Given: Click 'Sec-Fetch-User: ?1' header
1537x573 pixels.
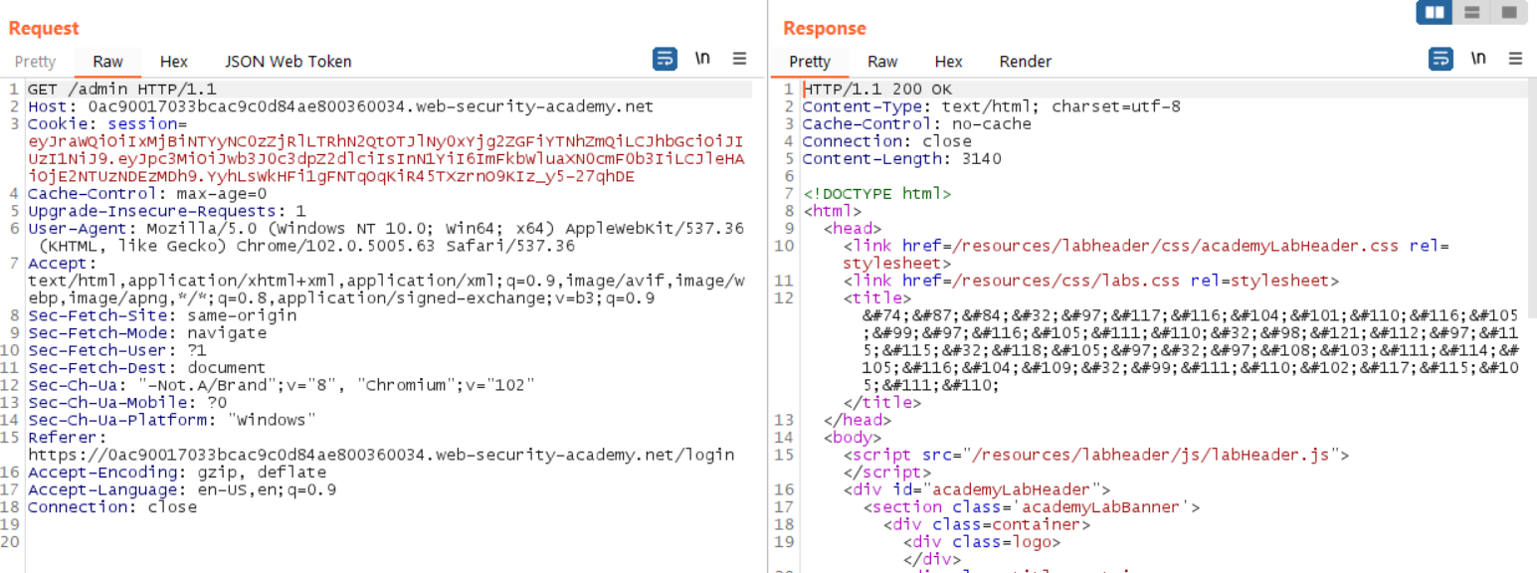Looking at the screenshot, I should point(116,350).
